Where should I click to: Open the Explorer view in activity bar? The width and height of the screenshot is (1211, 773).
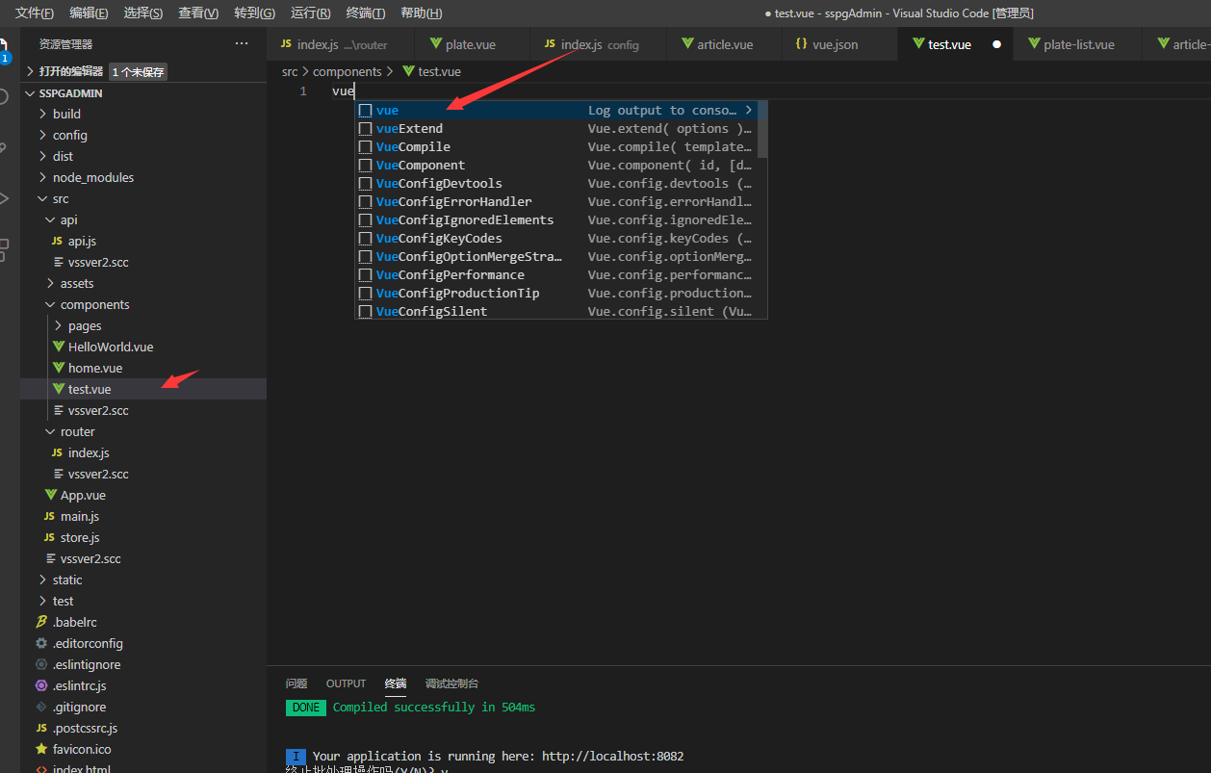click(4, 48)
